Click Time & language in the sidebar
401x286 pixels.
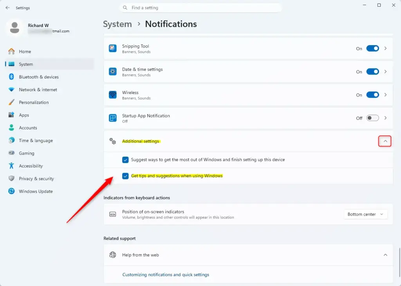coord(49,140)
